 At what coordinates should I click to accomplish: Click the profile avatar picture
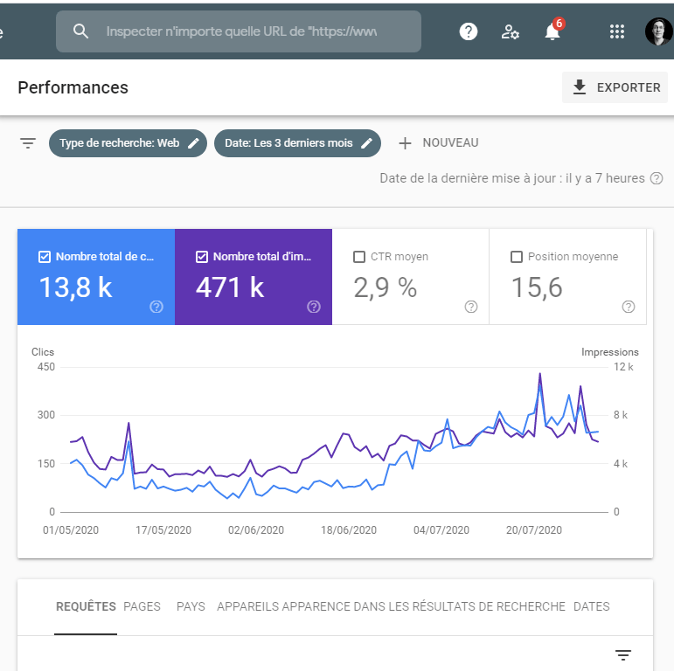pyautogui.click(x=658, y=31)
